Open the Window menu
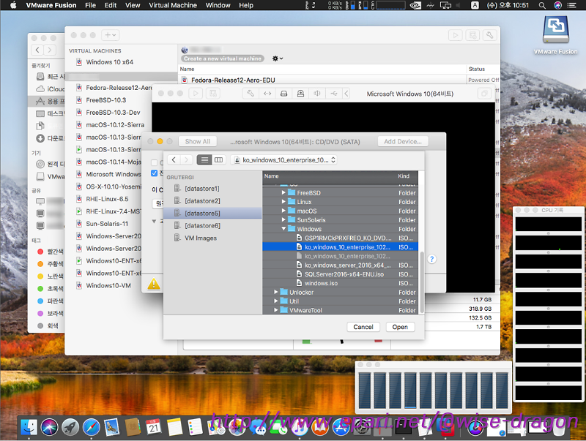 point(218,5)
